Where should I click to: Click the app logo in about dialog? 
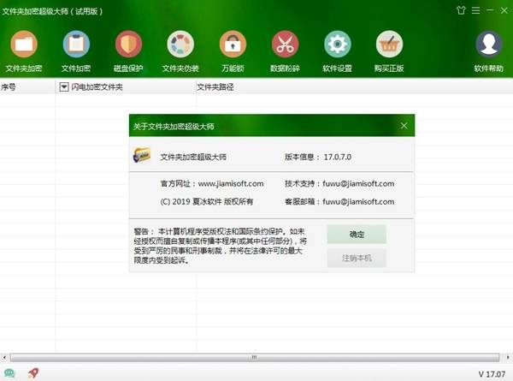142,155
